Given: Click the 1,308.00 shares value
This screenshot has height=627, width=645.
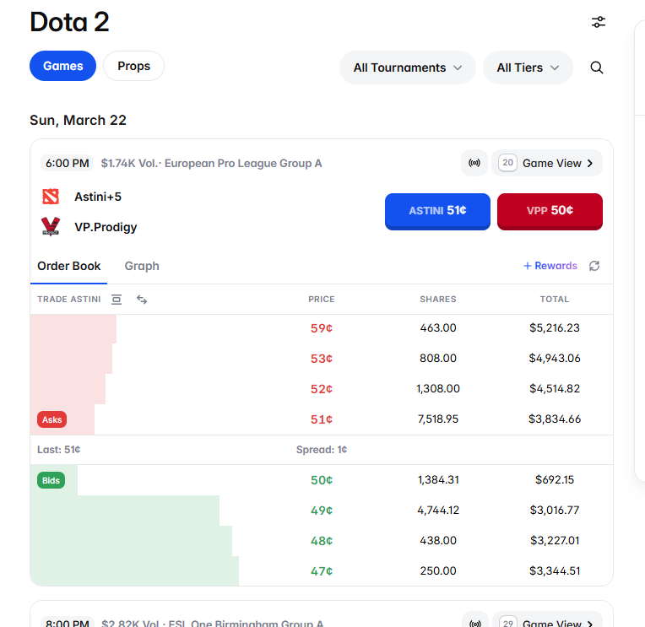Looking at the screenshot, I should pyautogui.click(x=437, y=388).
